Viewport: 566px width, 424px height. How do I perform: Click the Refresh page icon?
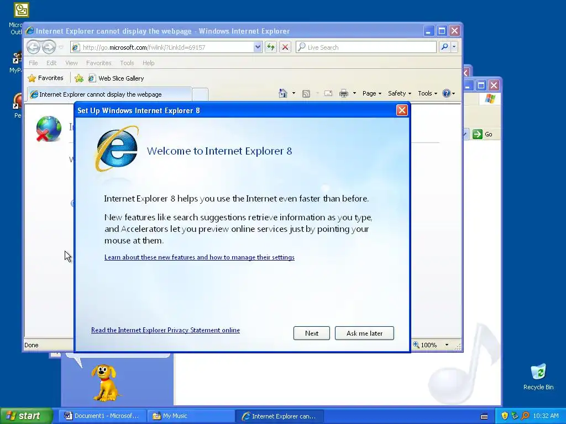click(271, 47)
